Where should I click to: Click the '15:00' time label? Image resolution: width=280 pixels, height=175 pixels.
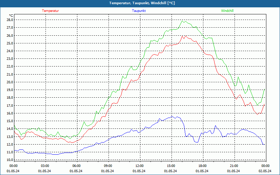tap(171, 166)
